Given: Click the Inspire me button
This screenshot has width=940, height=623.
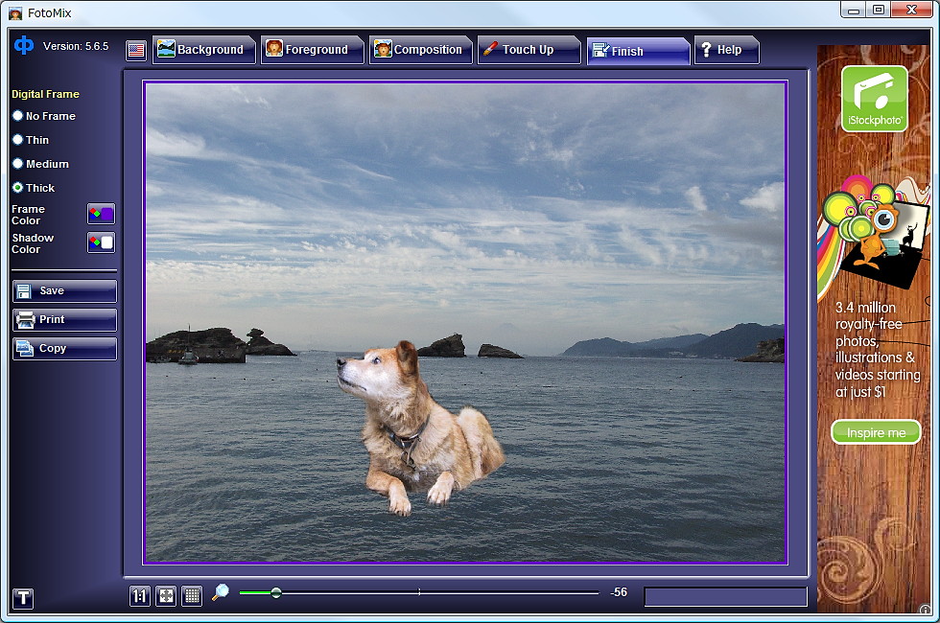Looking at the screenshot, I should pos(875,432).
